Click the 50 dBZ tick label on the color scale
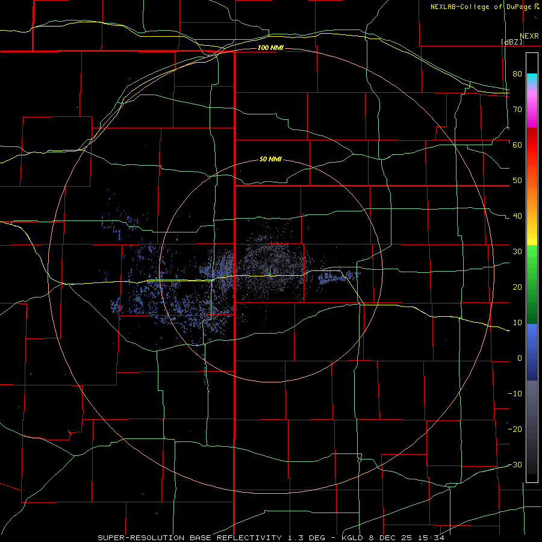This screenshot has width=542, height=542. pyautogui.click(x=517, y=181)
